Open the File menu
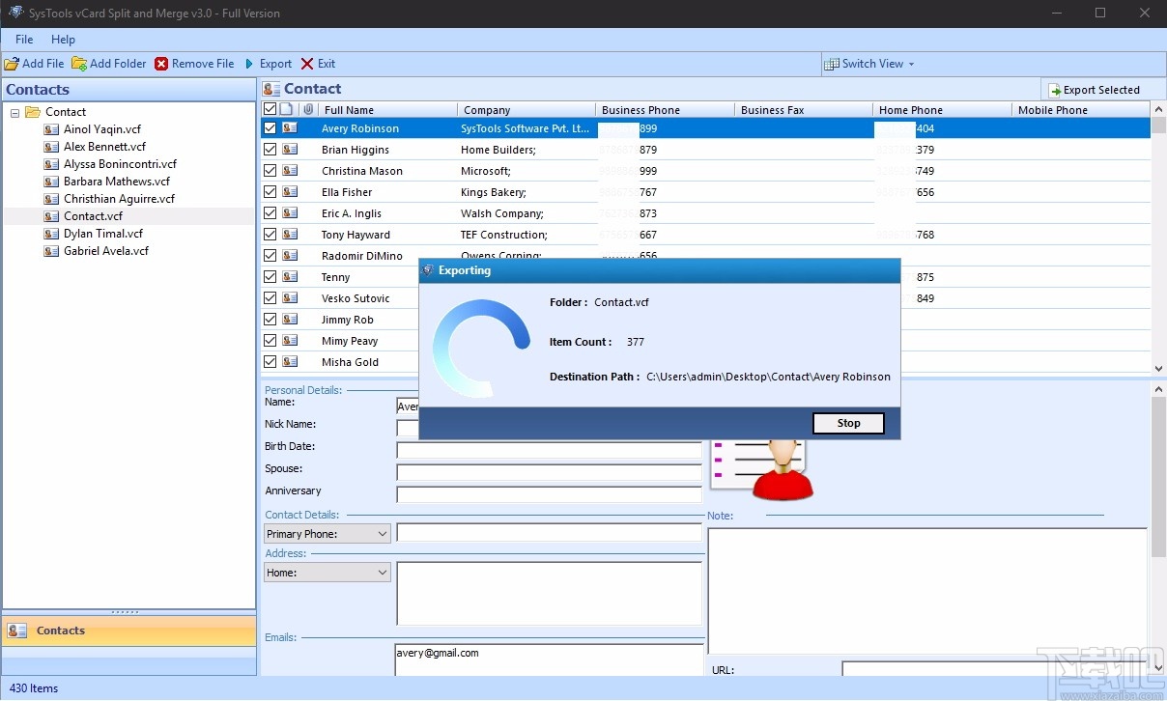1167x701 pixels. tap(24, 40)
